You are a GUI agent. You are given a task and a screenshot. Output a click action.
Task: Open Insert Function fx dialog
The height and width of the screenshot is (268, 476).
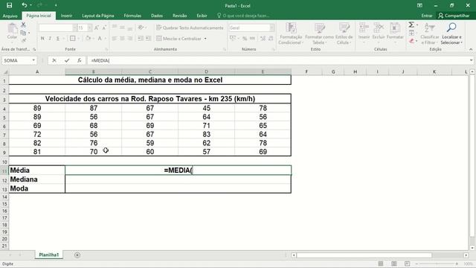point(80,60)
